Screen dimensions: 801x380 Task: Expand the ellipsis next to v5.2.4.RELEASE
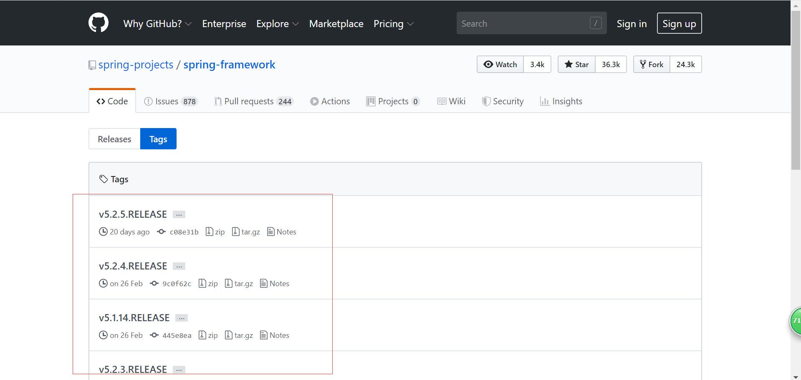pos(179,266)
